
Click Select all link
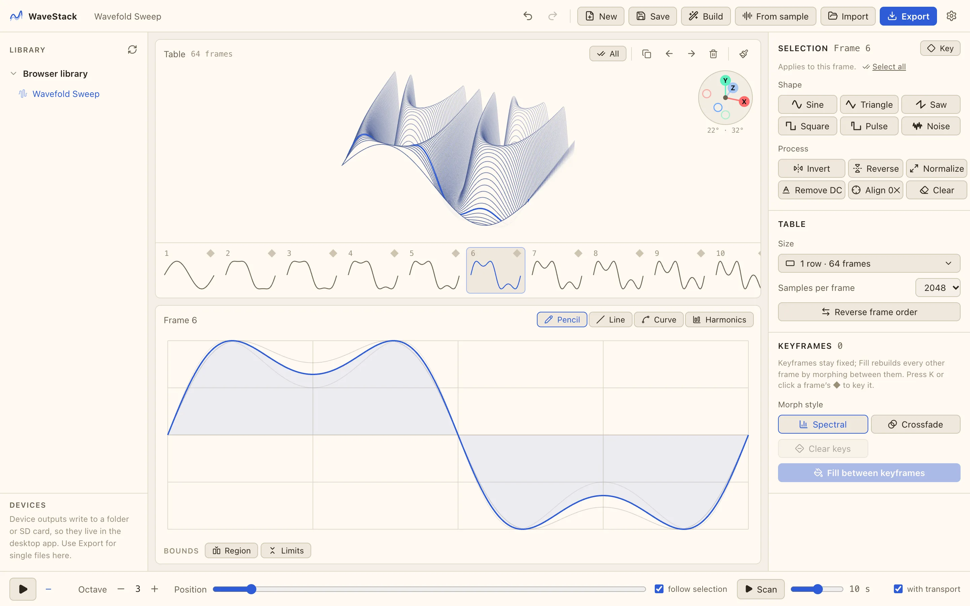888,67
